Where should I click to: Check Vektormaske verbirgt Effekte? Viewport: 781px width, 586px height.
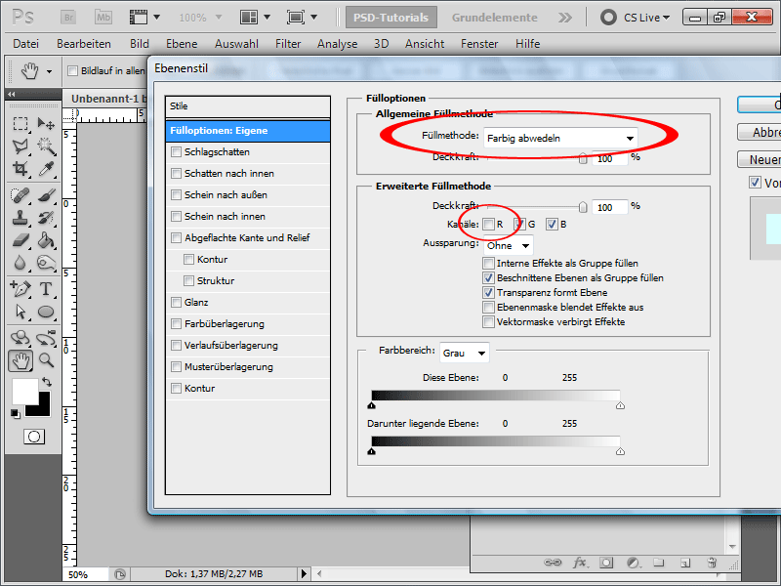click(489, 322)
